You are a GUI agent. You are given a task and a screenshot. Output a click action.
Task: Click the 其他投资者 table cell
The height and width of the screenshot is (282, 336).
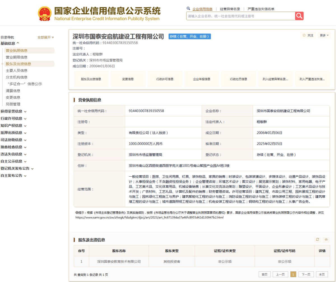(x=172, y=262)
